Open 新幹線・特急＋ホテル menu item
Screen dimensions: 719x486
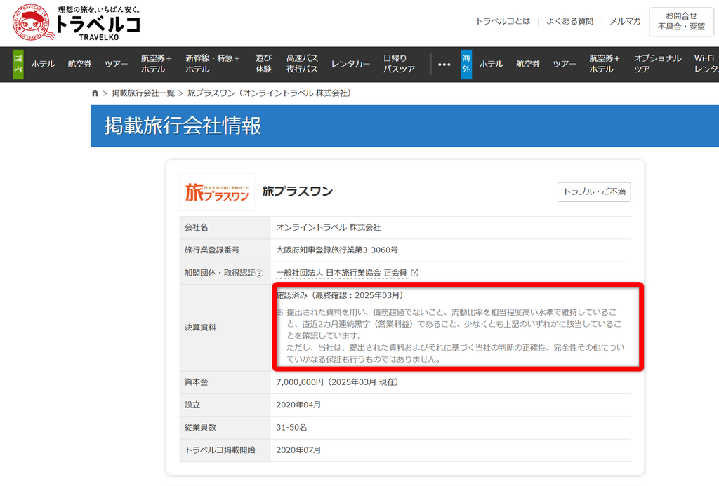coord(212,64)
